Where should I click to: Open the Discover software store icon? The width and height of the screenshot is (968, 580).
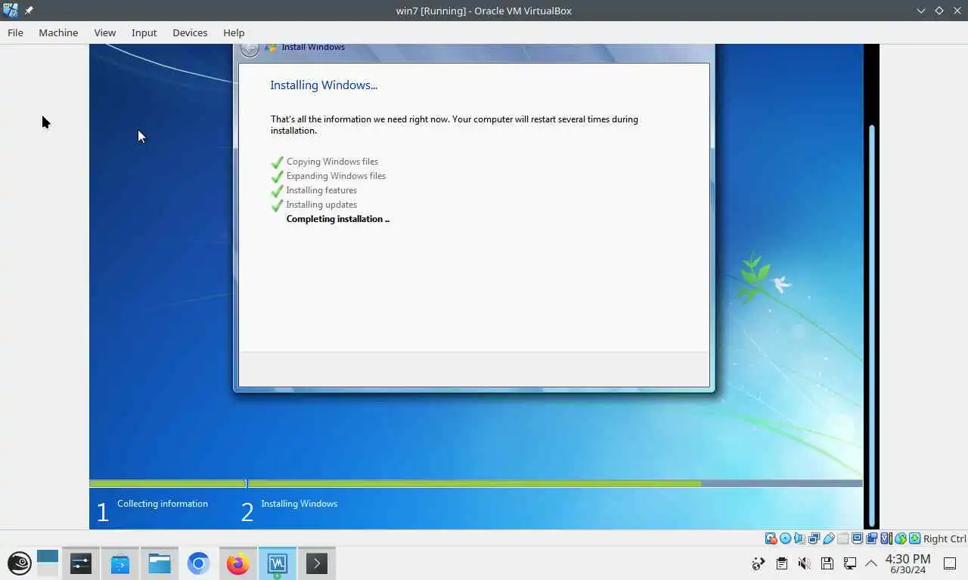[120, 563]
